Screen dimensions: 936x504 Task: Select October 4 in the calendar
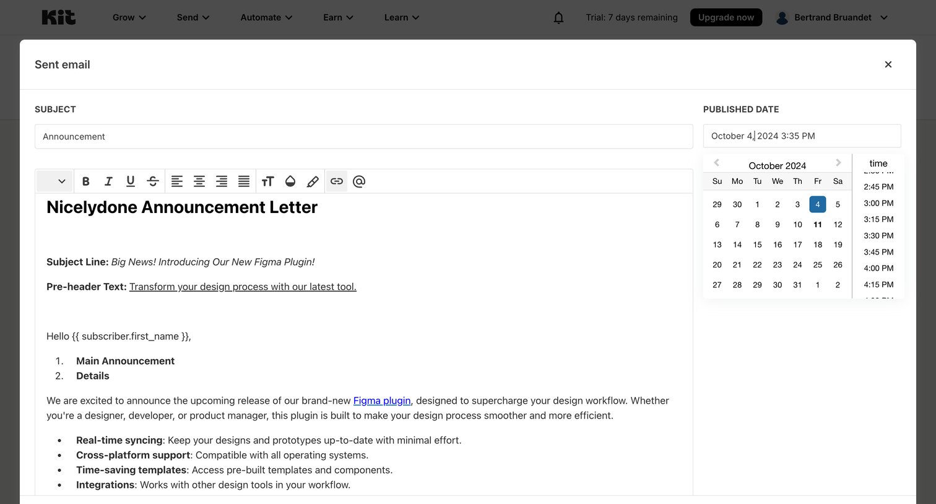[x=818, y=204]
